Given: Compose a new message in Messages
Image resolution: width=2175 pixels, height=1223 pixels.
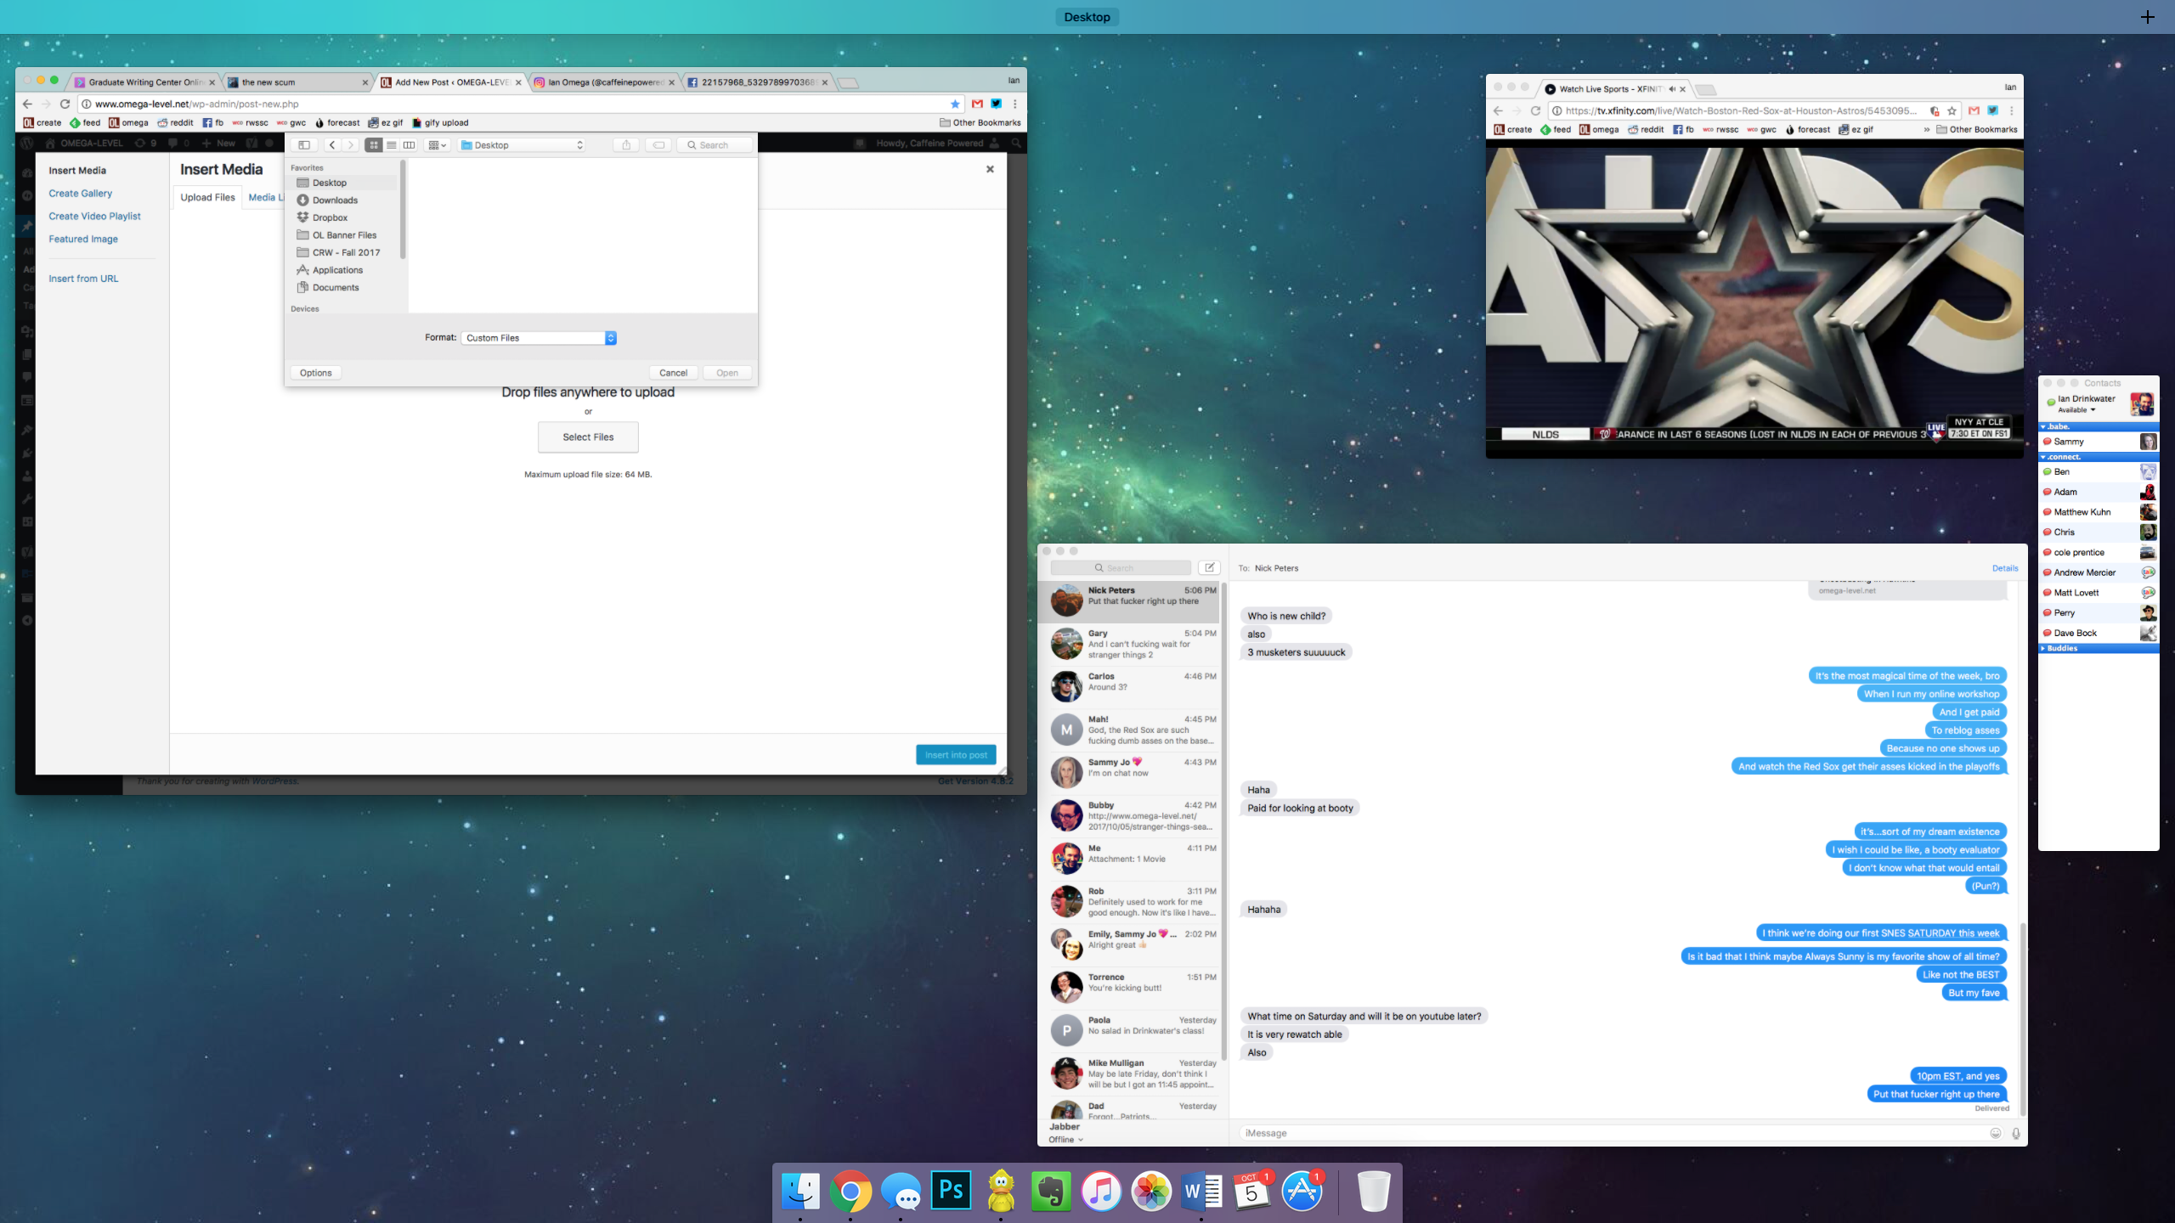Looking at the screenshot, I should [1209, 567].
